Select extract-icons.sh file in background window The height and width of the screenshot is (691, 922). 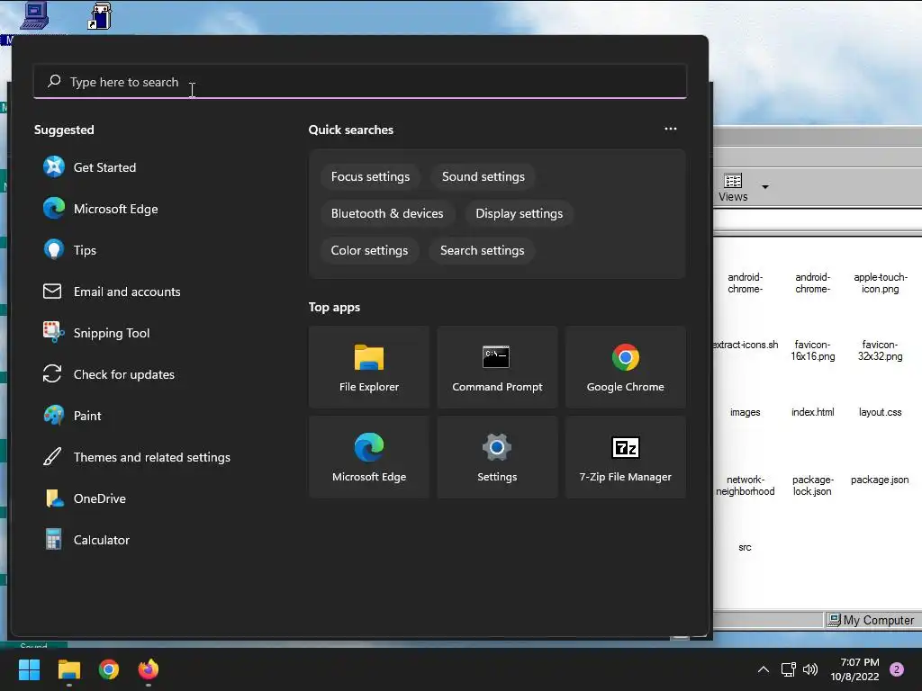pyautogui.click(x=746, y=345)
